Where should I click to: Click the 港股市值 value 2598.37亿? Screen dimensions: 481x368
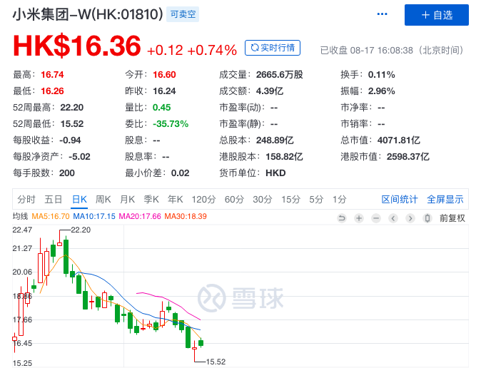point(408,157)
